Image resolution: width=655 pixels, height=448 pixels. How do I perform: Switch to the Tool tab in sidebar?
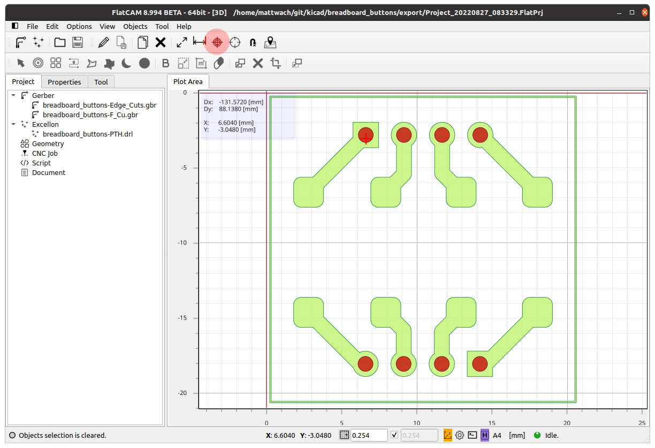coord(101,82)
